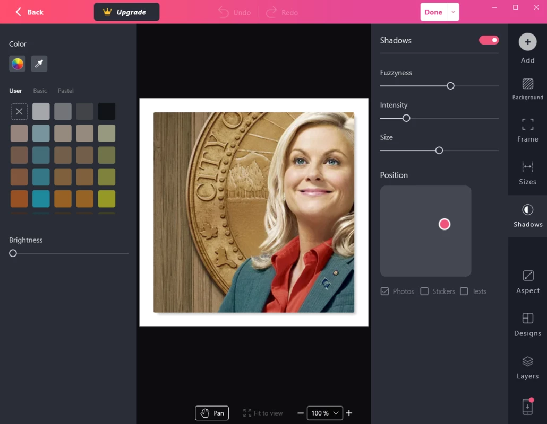Image resolution: width=547 pixels, height=424 pixels.
Task: Uncheck the Photos checkbox
Action: 384,291
